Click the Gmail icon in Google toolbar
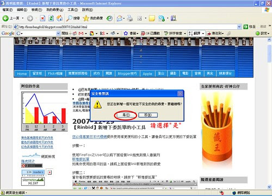272x196 pixels. 81,34
